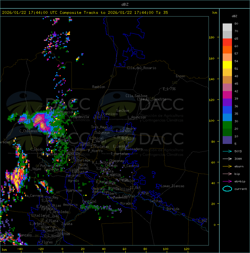The height and width of the screenshot is (253, 250).
Task: Select the red 60–65 dBZ swatch
Action: tap(227, 42)
